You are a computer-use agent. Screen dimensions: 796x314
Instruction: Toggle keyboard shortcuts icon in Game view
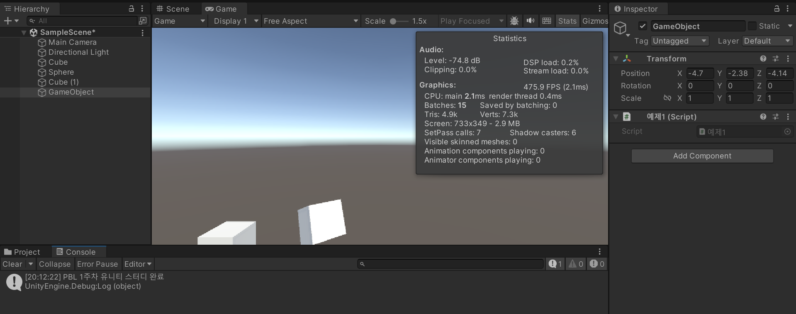tap(547, 21)
